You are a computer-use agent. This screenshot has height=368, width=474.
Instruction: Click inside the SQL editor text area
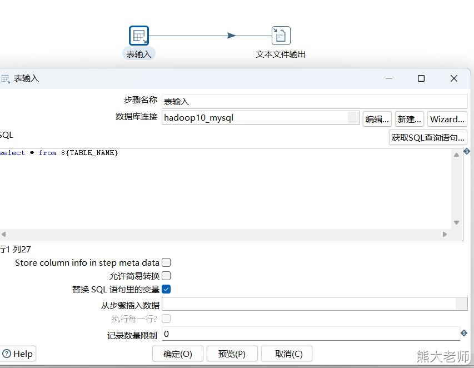tap(225, 188)
